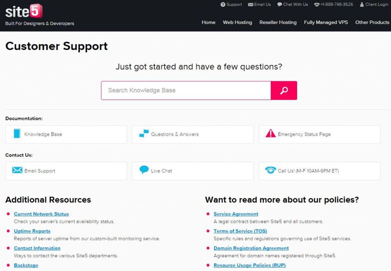Click the Call Us telephone icon
The image size is (391, 271).
pos(271,170)
